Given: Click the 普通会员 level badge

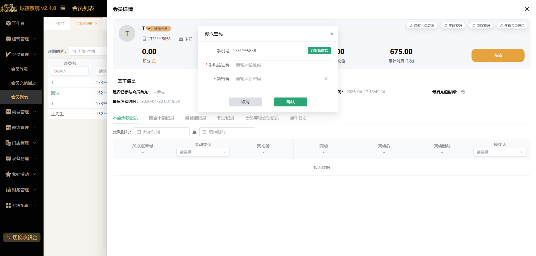Looking at the screenshot, I should click(x=159, y=29).
